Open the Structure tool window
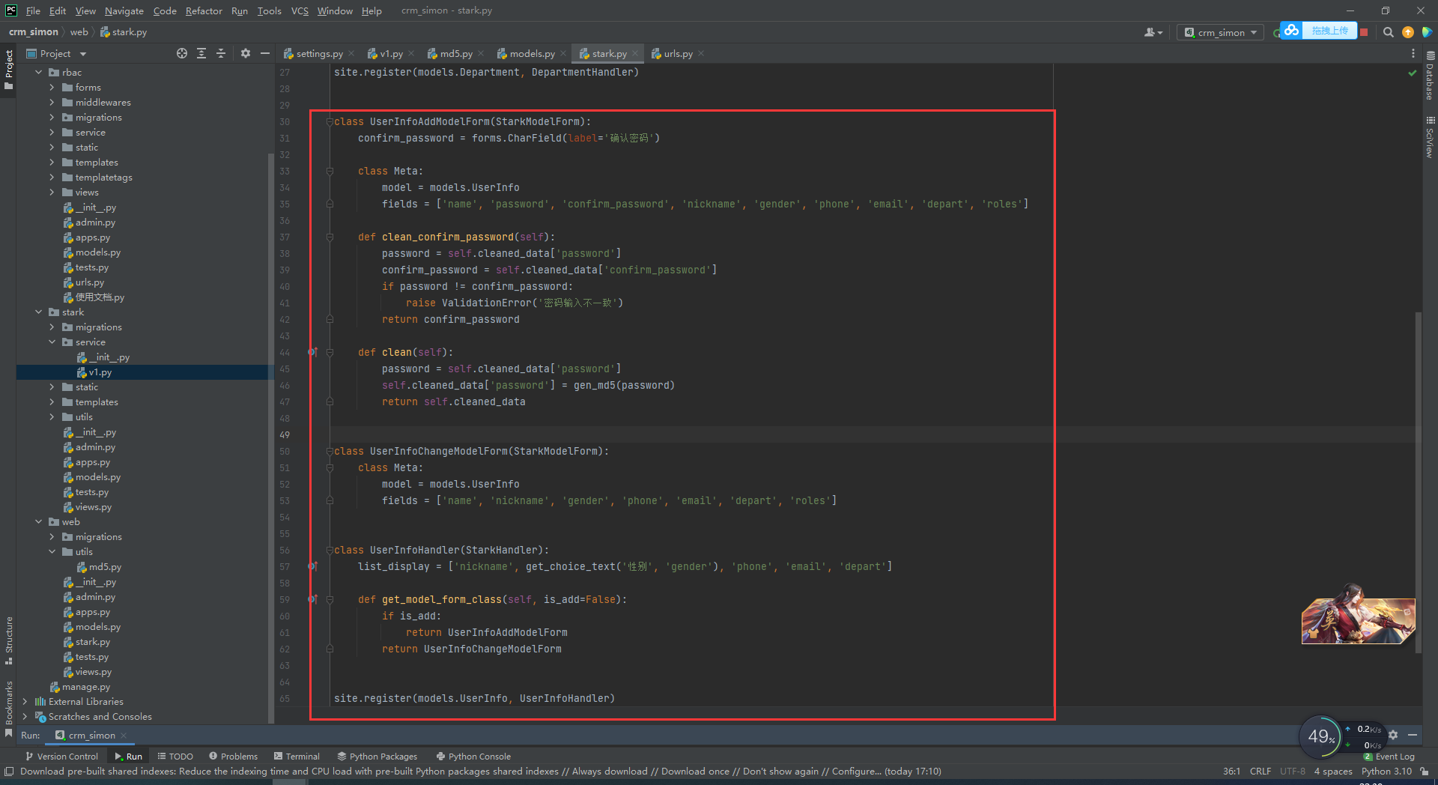Image resolution: width=1438 pixels, height=785 pixels. 9,640
